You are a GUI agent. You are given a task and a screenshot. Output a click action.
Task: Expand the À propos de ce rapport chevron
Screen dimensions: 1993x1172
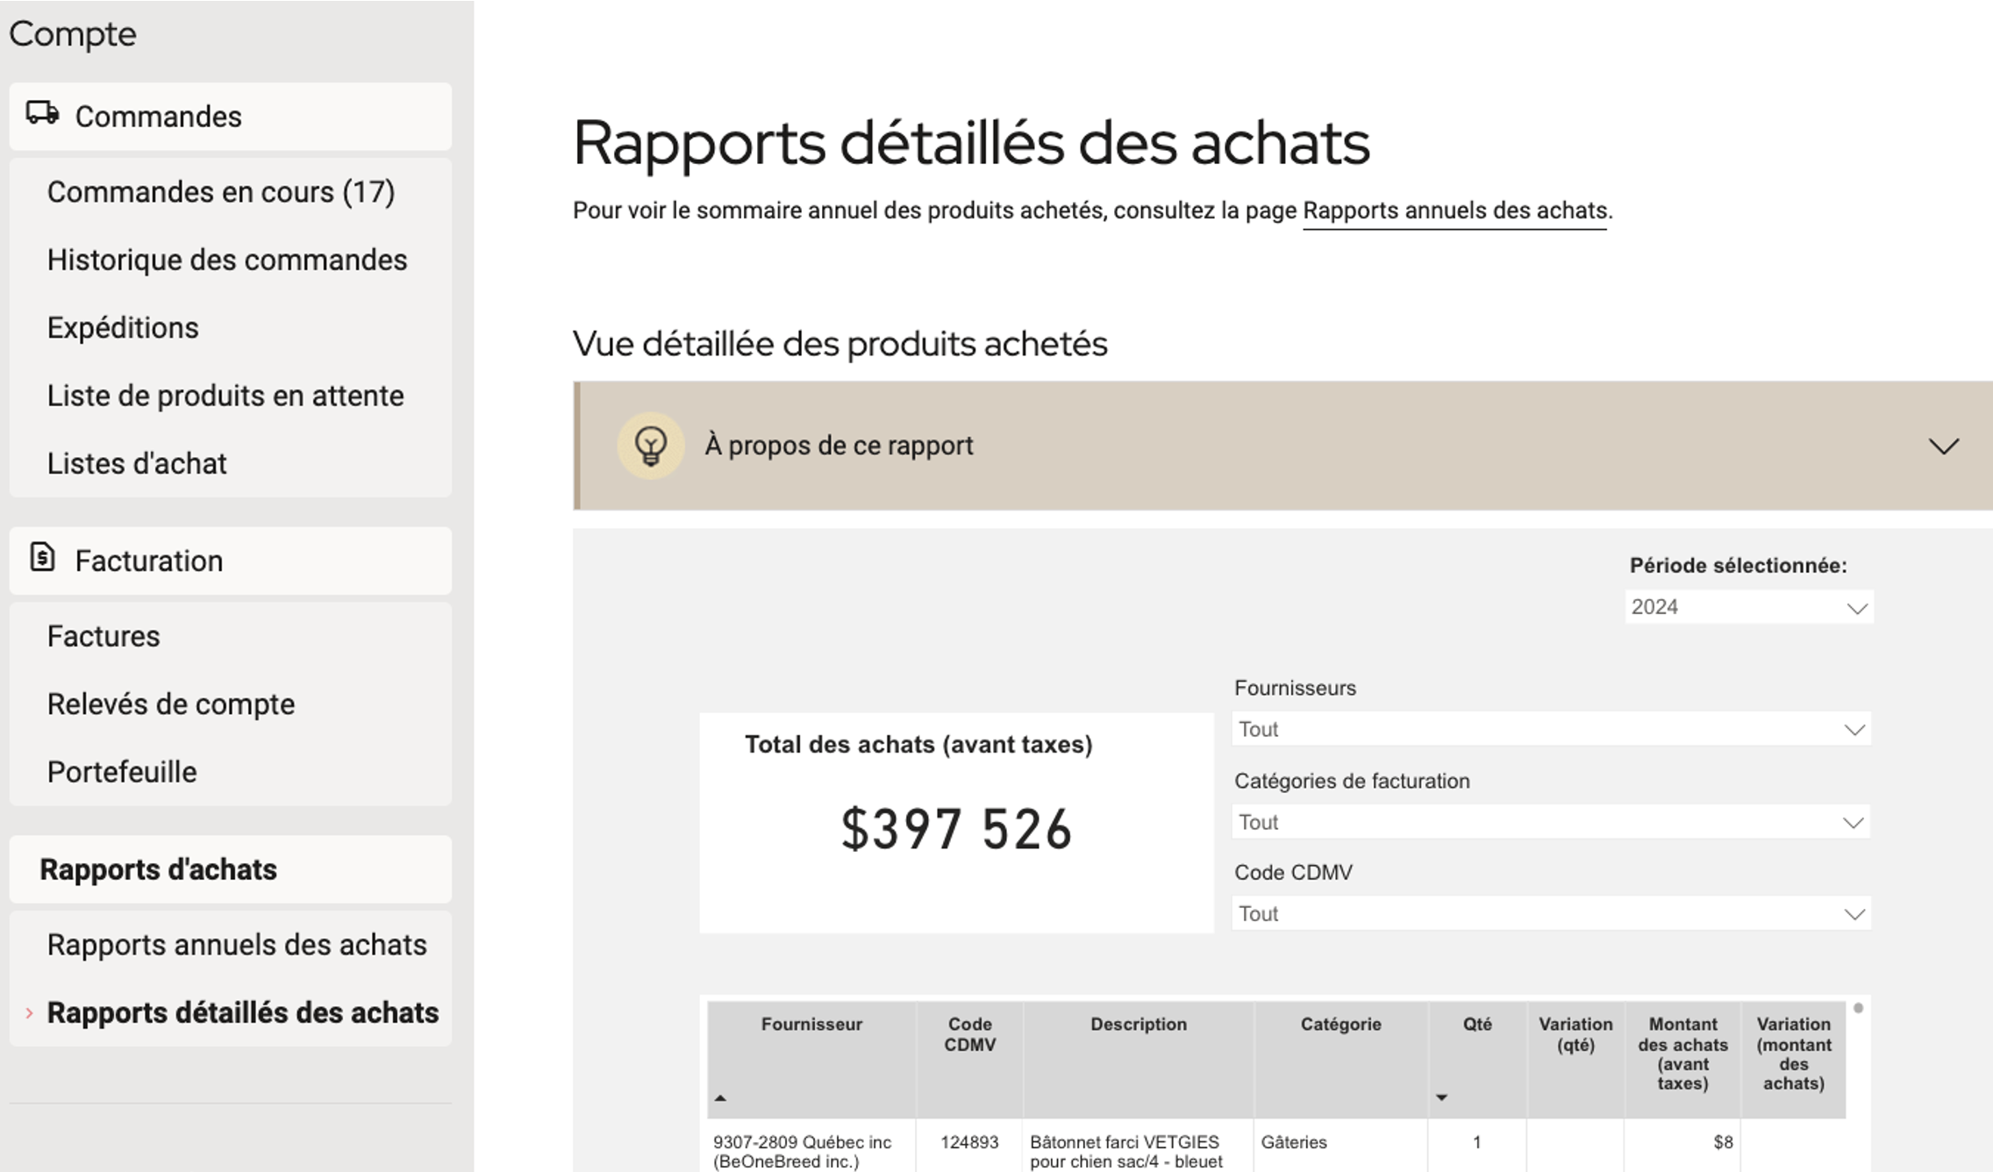point(1943,446)
